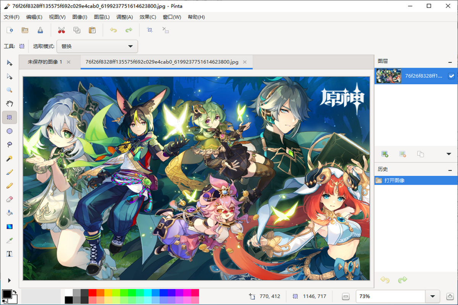Viewport: 458px width, 305px height.
Task: Select the Paint Bucket fill tool
Action: click(10, 213)
